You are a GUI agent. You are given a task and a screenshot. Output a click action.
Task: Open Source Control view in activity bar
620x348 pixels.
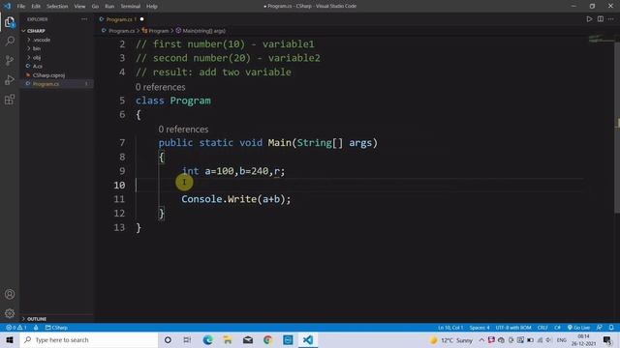tap(10, 60)
